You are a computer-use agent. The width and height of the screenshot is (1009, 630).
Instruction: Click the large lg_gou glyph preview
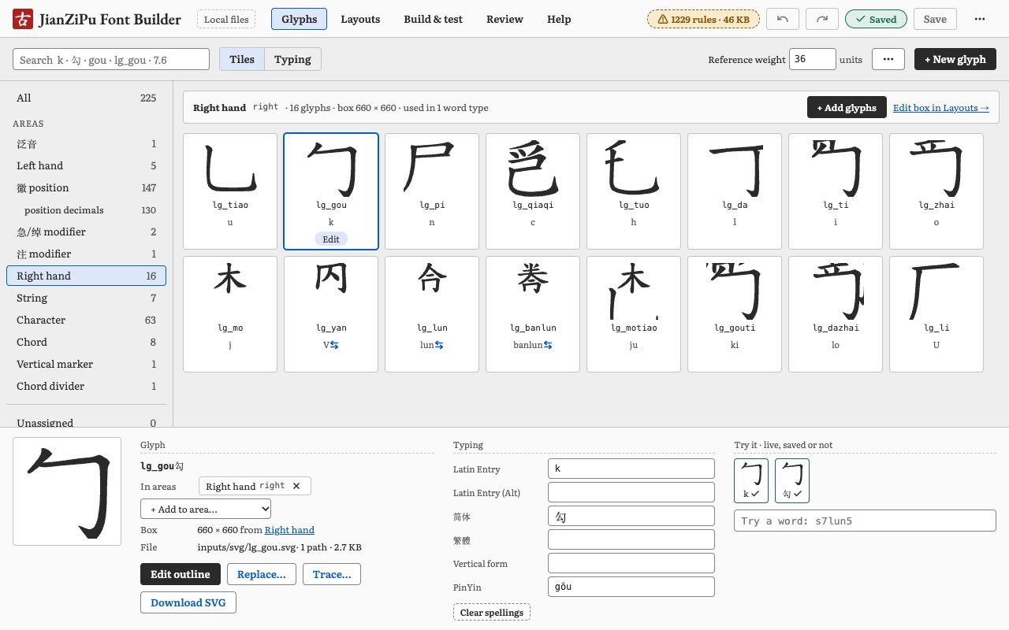tap(67, 491)
